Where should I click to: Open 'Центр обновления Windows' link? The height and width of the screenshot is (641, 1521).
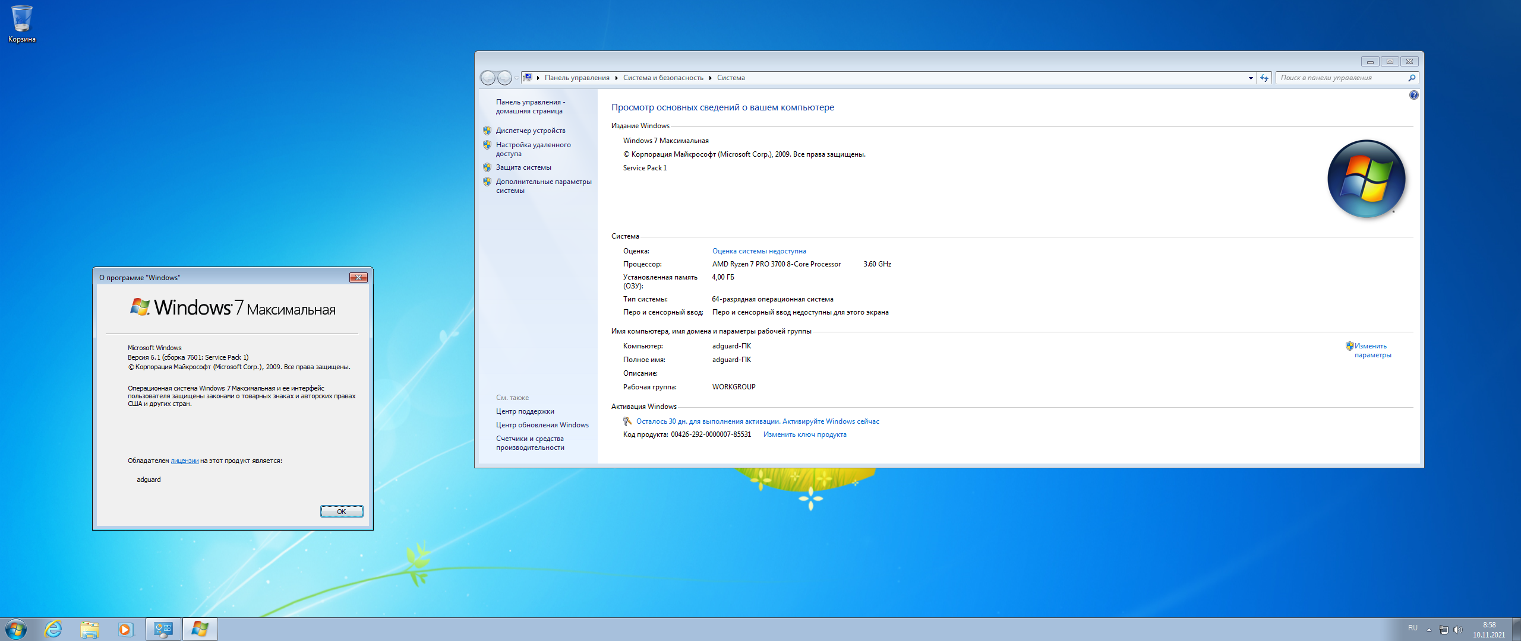[542, 425]
